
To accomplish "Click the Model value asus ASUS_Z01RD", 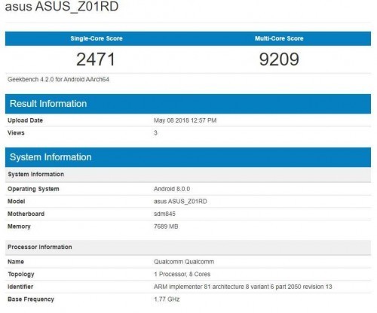I will tap(180, 202).
